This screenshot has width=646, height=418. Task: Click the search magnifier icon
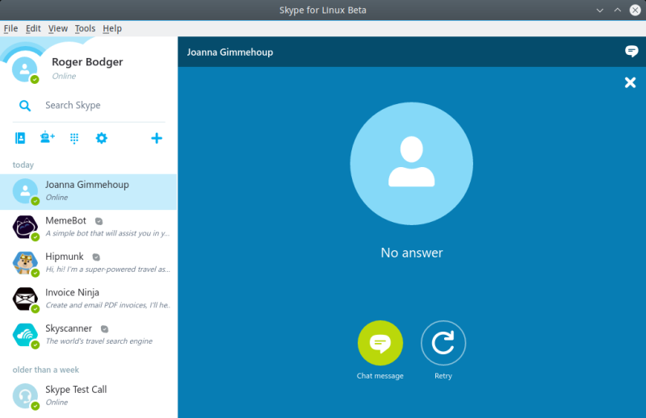25,106
